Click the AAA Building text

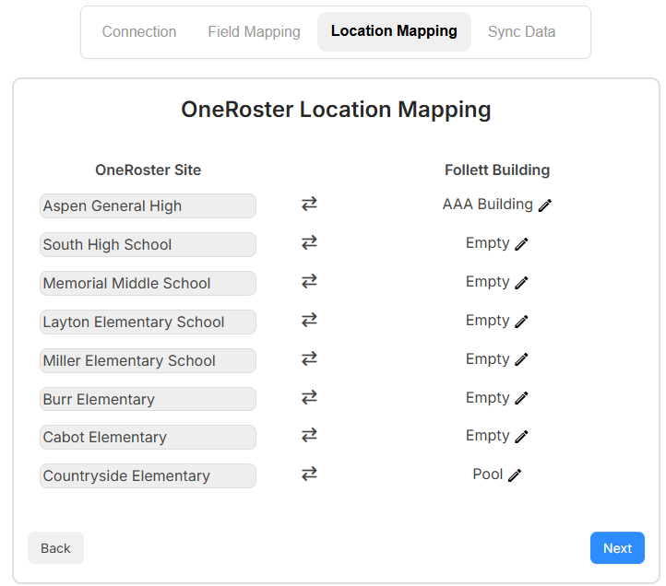488,205
